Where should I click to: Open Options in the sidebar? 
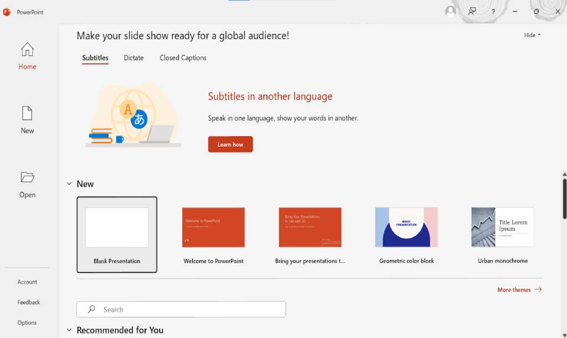pos(27,322)
